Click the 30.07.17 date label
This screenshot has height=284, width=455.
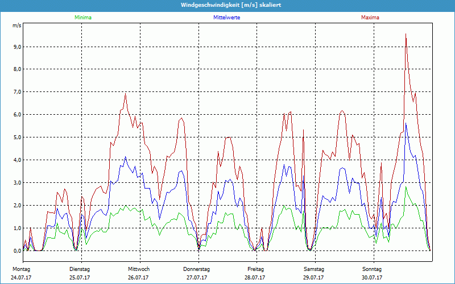pos(372,278)
